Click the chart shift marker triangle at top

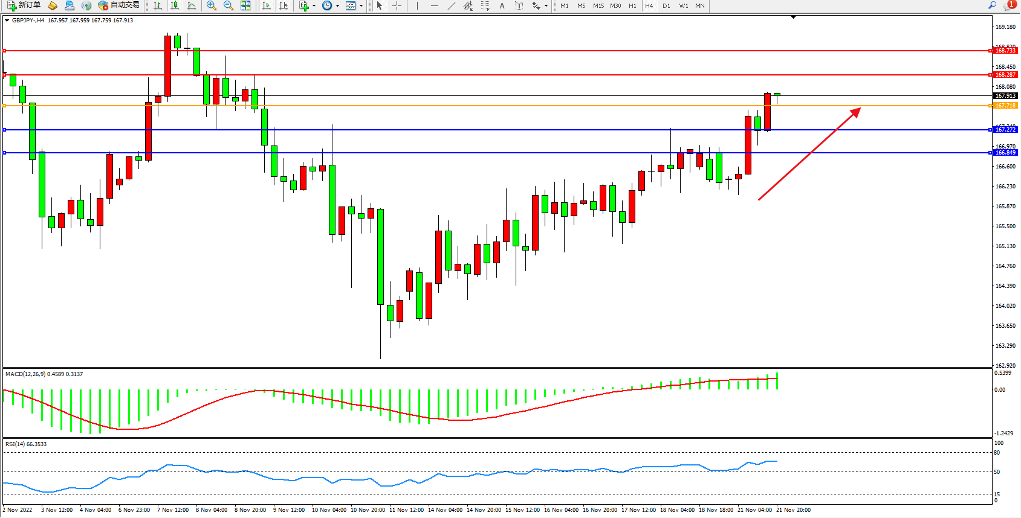[793, 17]
